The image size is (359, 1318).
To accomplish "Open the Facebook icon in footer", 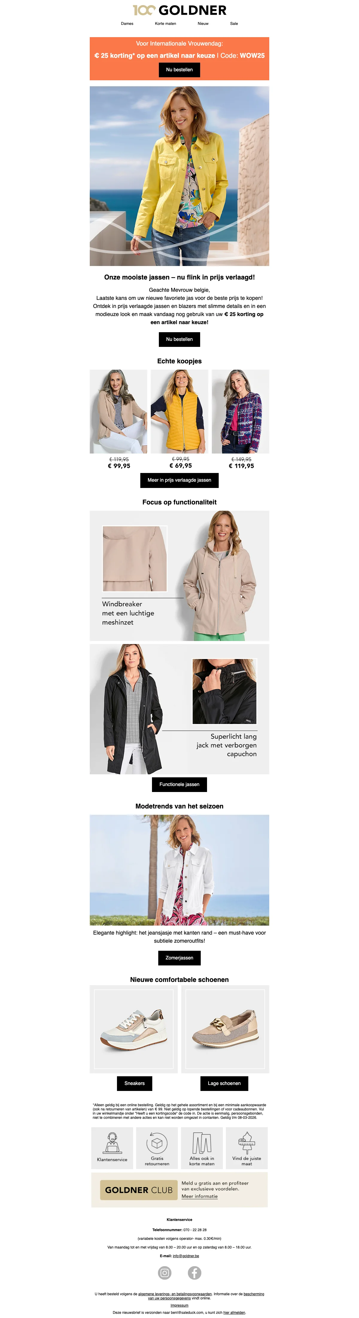I will [194, 1272].
